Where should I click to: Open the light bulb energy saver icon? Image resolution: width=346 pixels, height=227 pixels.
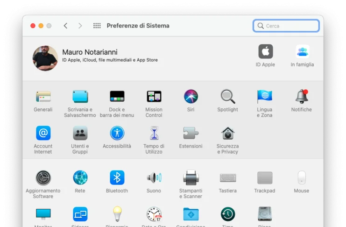pos(117,214)
